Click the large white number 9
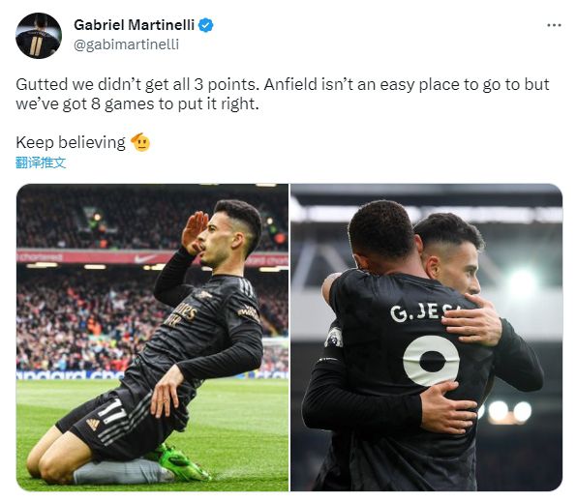This screenshot has height=502, width=577. click(431, 361)
